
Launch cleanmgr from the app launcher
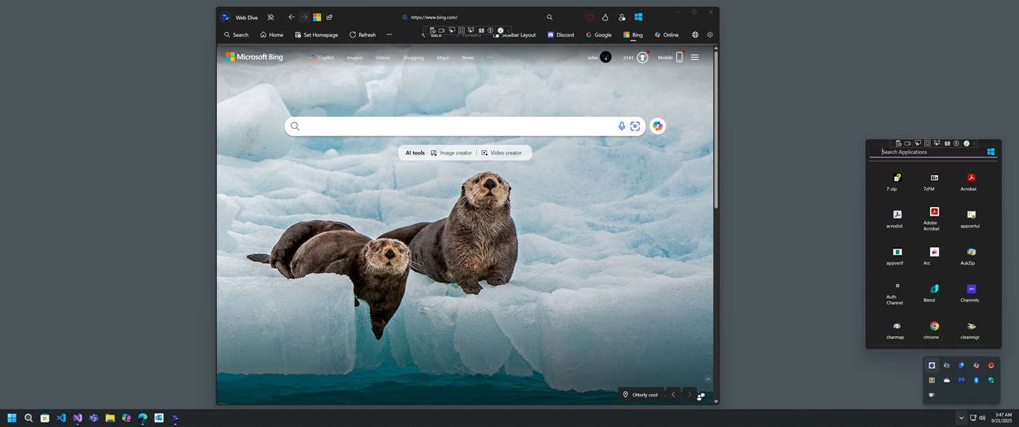pyautogui.click(x=969, y=326)
